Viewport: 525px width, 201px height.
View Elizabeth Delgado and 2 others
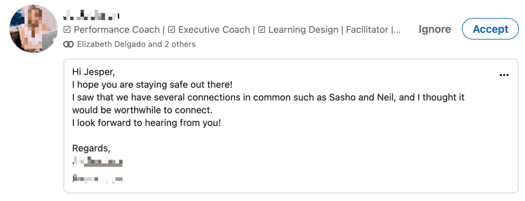click(136, 44)
